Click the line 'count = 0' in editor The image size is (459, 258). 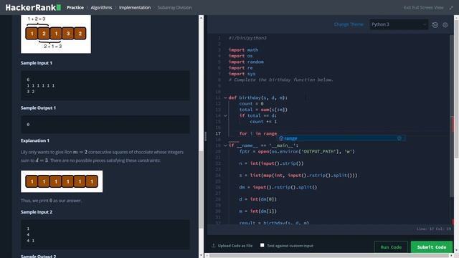click(251, 104)
